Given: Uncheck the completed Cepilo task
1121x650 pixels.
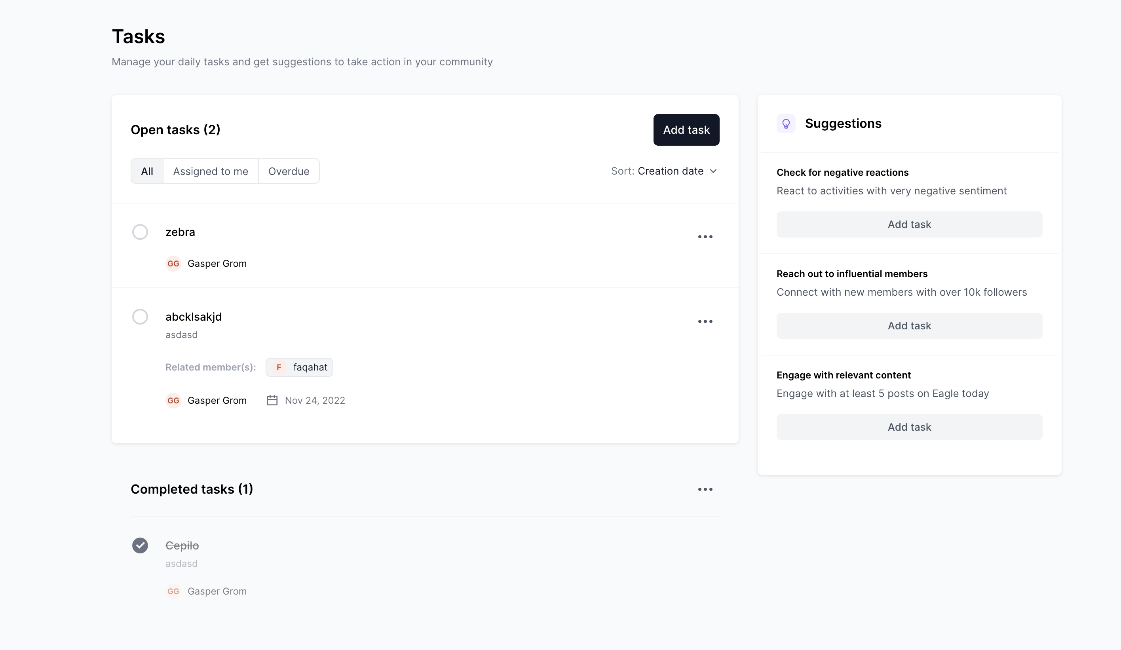Looking at the screenshot, I should (x=140, y=545).
